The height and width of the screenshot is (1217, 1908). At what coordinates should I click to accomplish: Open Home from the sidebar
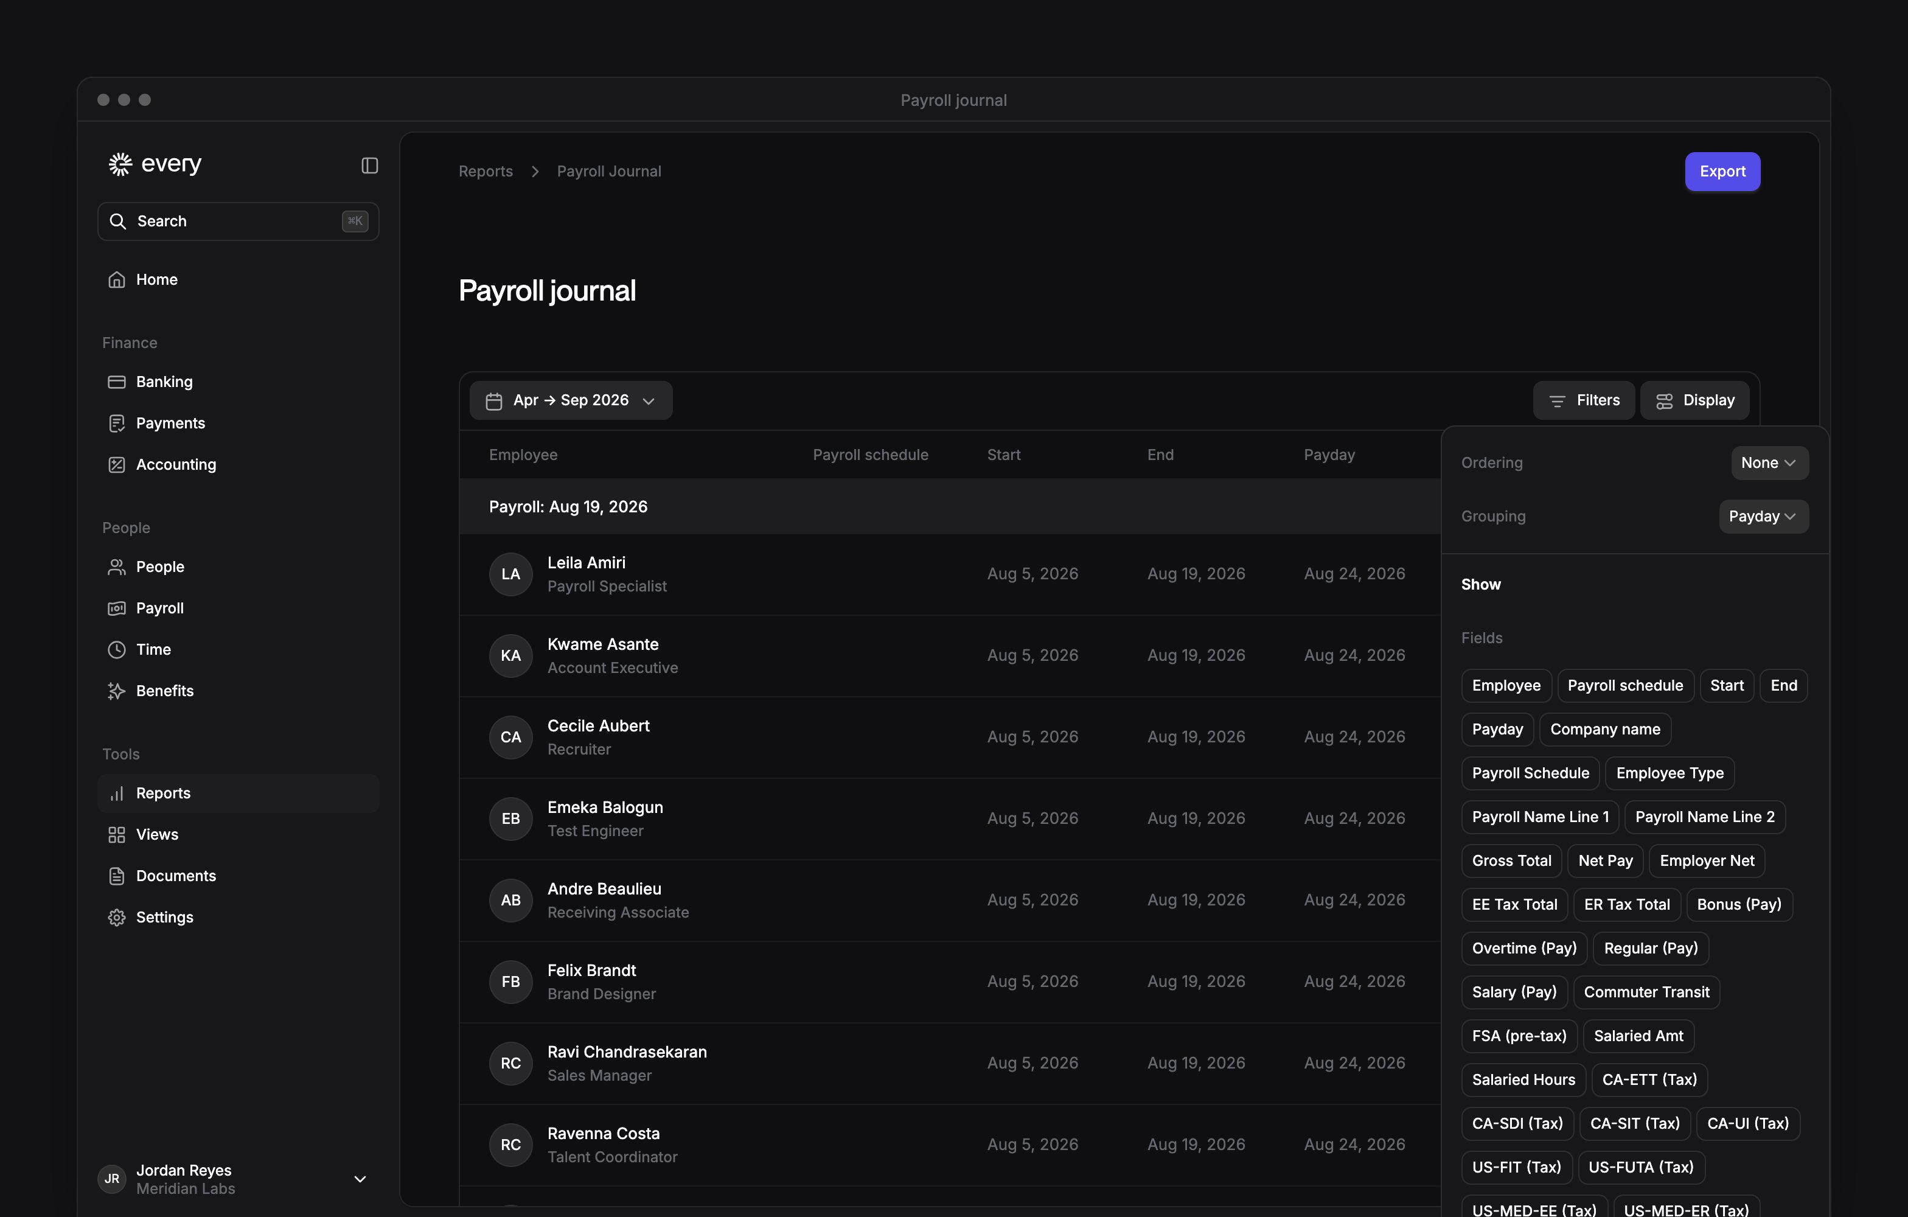point(238,280)
